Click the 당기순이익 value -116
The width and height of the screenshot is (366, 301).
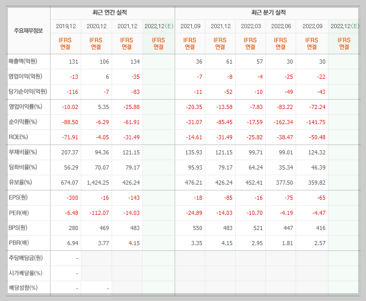click(x=72, y=92)
